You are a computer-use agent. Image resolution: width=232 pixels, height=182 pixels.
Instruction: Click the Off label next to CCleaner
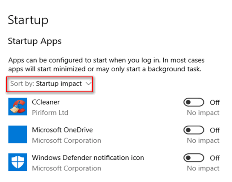pos(215,103)
